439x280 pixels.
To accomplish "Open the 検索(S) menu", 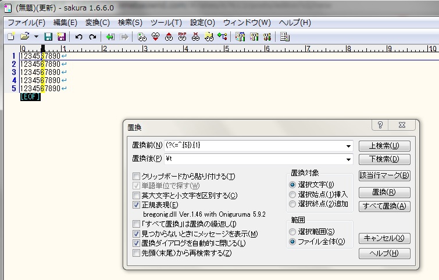I will 130,23.
